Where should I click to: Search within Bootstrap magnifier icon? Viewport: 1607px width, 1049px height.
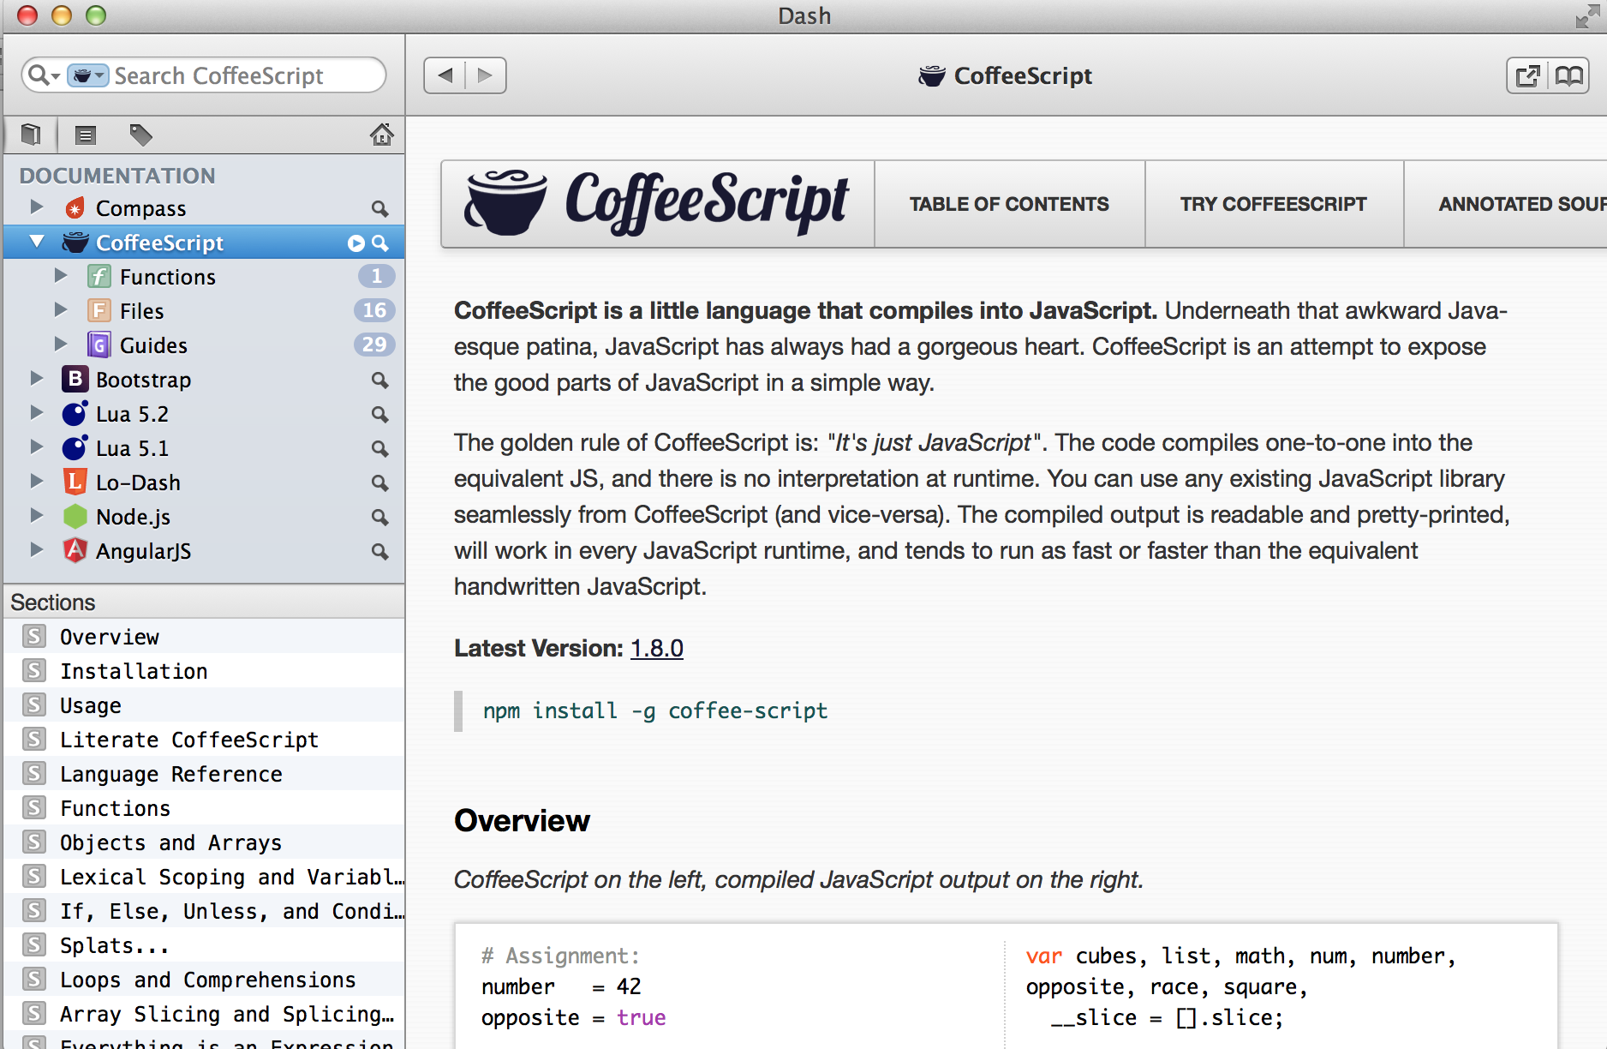[379, 380]
